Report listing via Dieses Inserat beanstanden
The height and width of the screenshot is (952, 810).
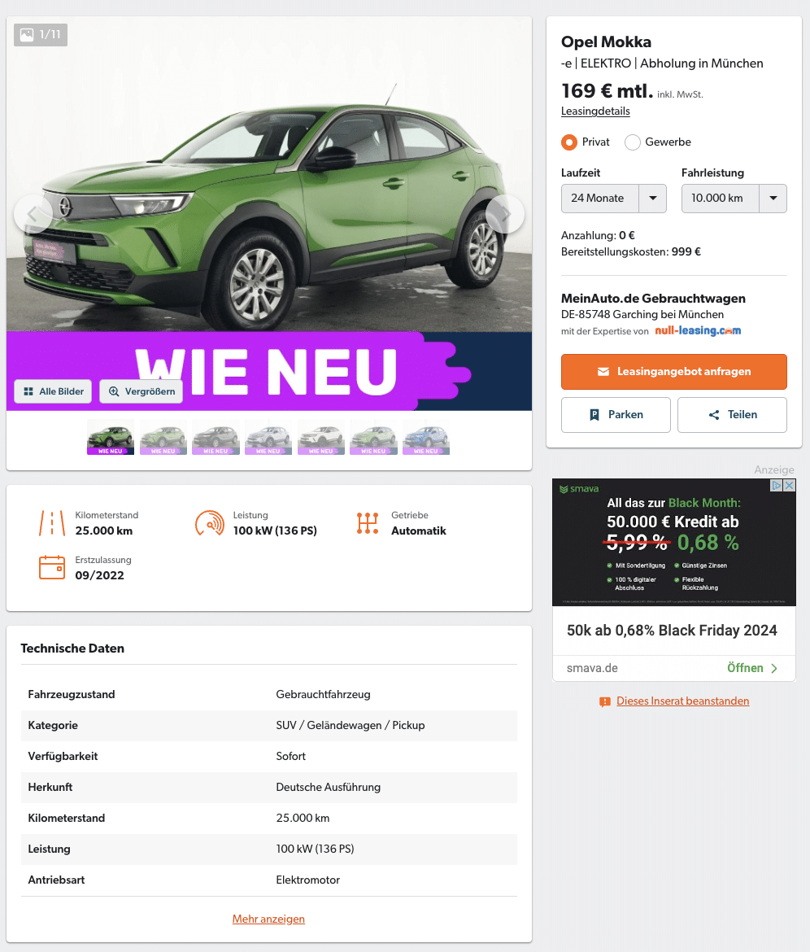coord(682,701)
